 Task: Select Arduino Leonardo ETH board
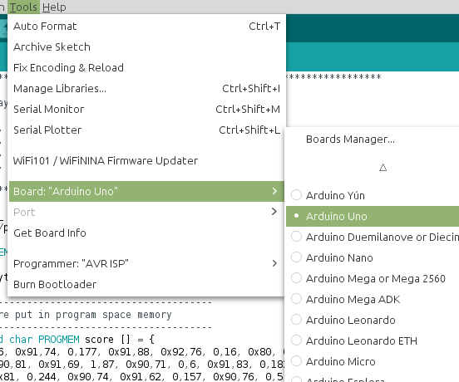click(x=373, y=340)
